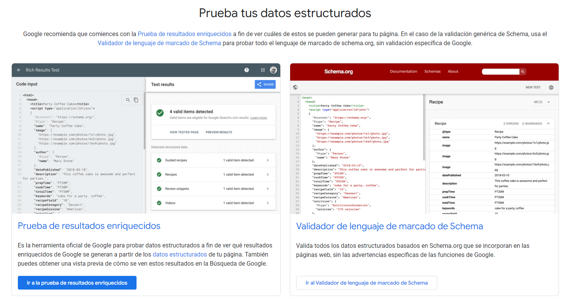This screenshot has height=307, width=575.
Task: Click the '0 WARNINGS' label in Recipe panel
Action: coord(532,124)
